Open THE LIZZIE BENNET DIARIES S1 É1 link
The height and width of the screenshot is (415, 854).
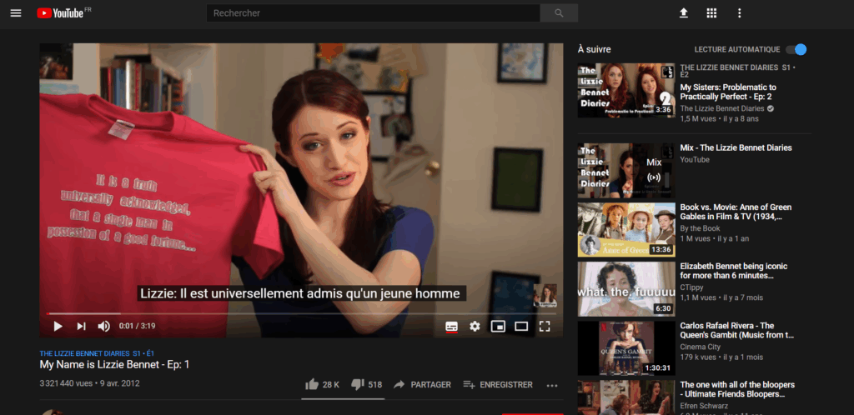point(97,353)
